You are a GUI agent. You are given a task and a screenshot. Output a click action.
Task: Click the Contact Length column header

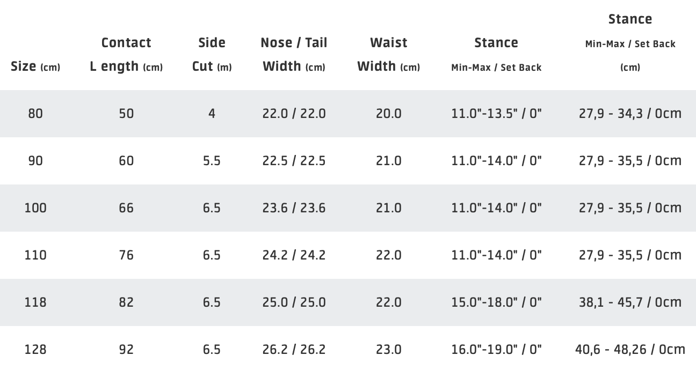(126, 54)
